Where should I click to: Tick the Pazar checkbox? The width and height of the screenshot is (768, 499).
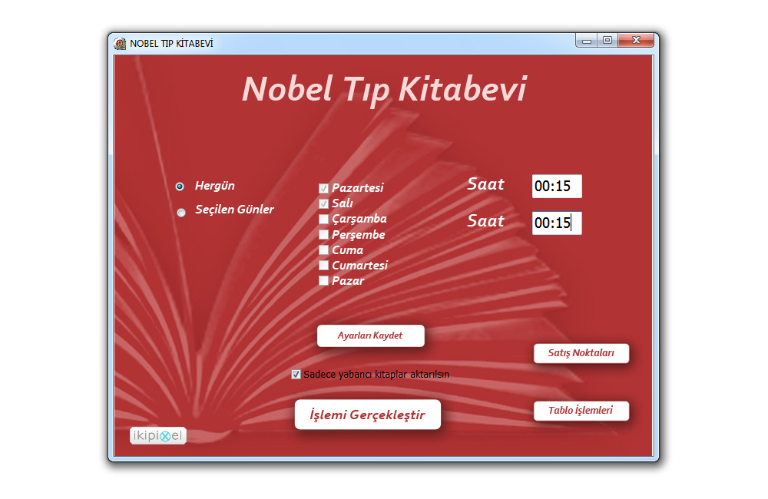(x=323, y=281)
